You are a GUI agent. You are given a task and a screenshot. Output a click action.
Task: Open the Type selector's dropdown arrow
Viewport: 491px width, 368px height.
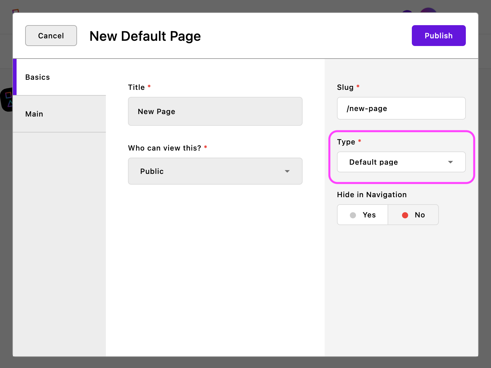[x=450, y=162]
